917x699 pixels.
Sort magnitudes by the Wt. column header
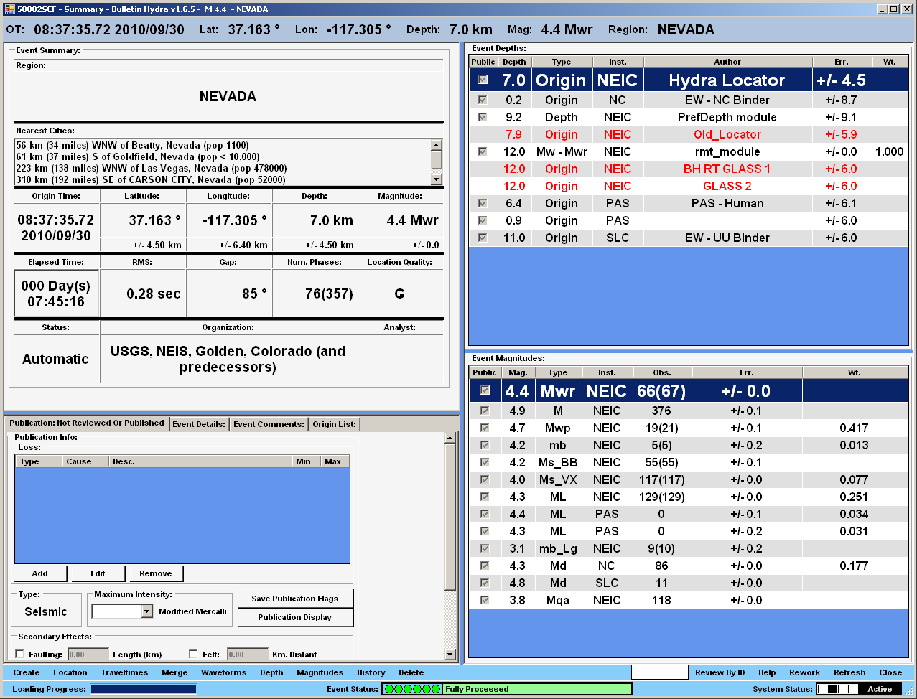855,372
